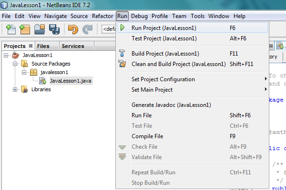
Task: Close the Projects tab
Action: point(31,46)
